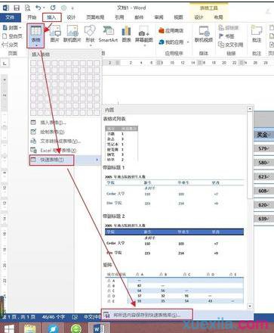Open the Shapes (形状) gallery
This screenshot has height=333, width=274.
pyautogui.click(x=90, y=36)
